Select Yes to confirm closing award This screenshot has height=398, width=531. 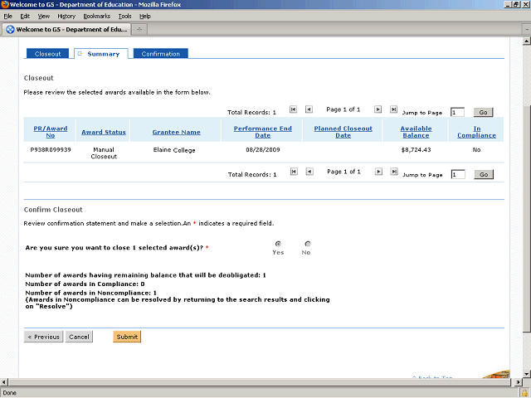coord(278,244)
